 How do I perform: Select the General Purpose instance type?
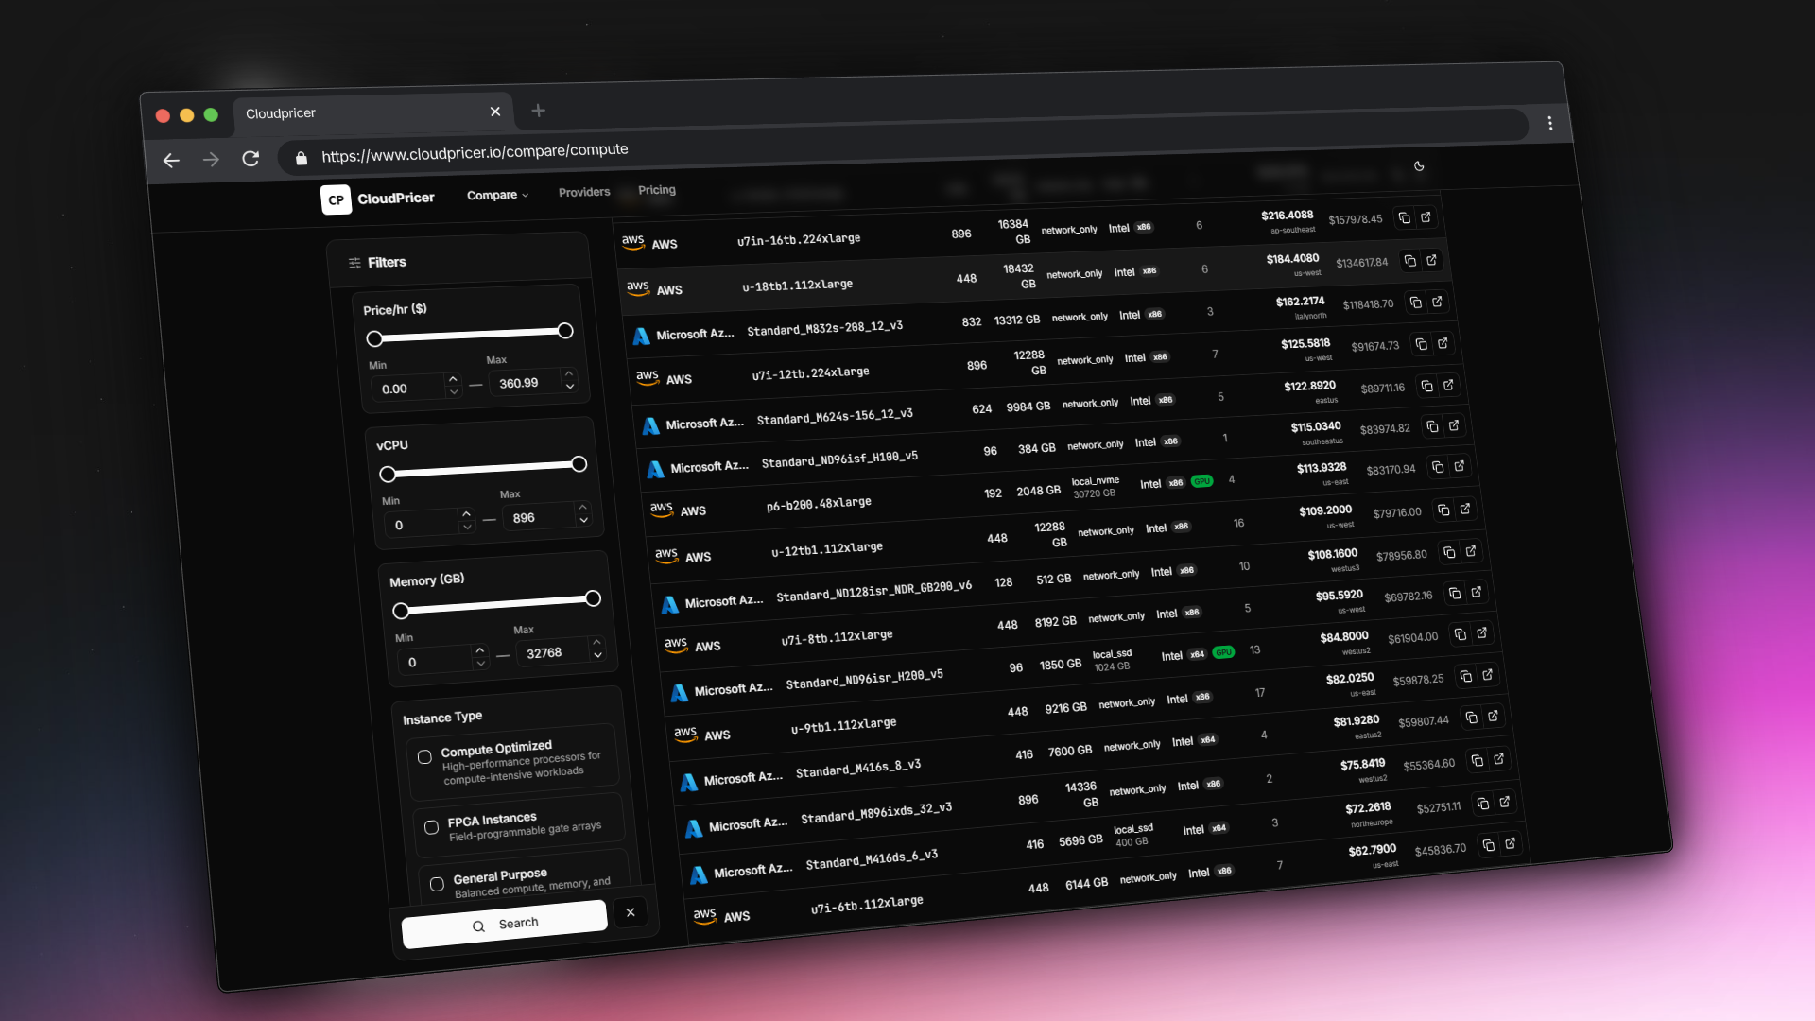pos(438,884)
